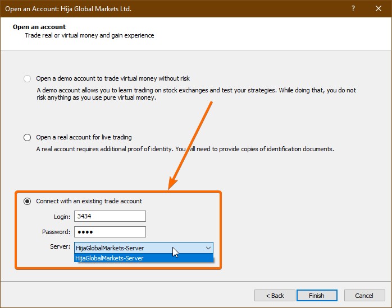Screen dimensions: 392x308
Task: Click the Login input field
Action: click(x=110, y=216)
